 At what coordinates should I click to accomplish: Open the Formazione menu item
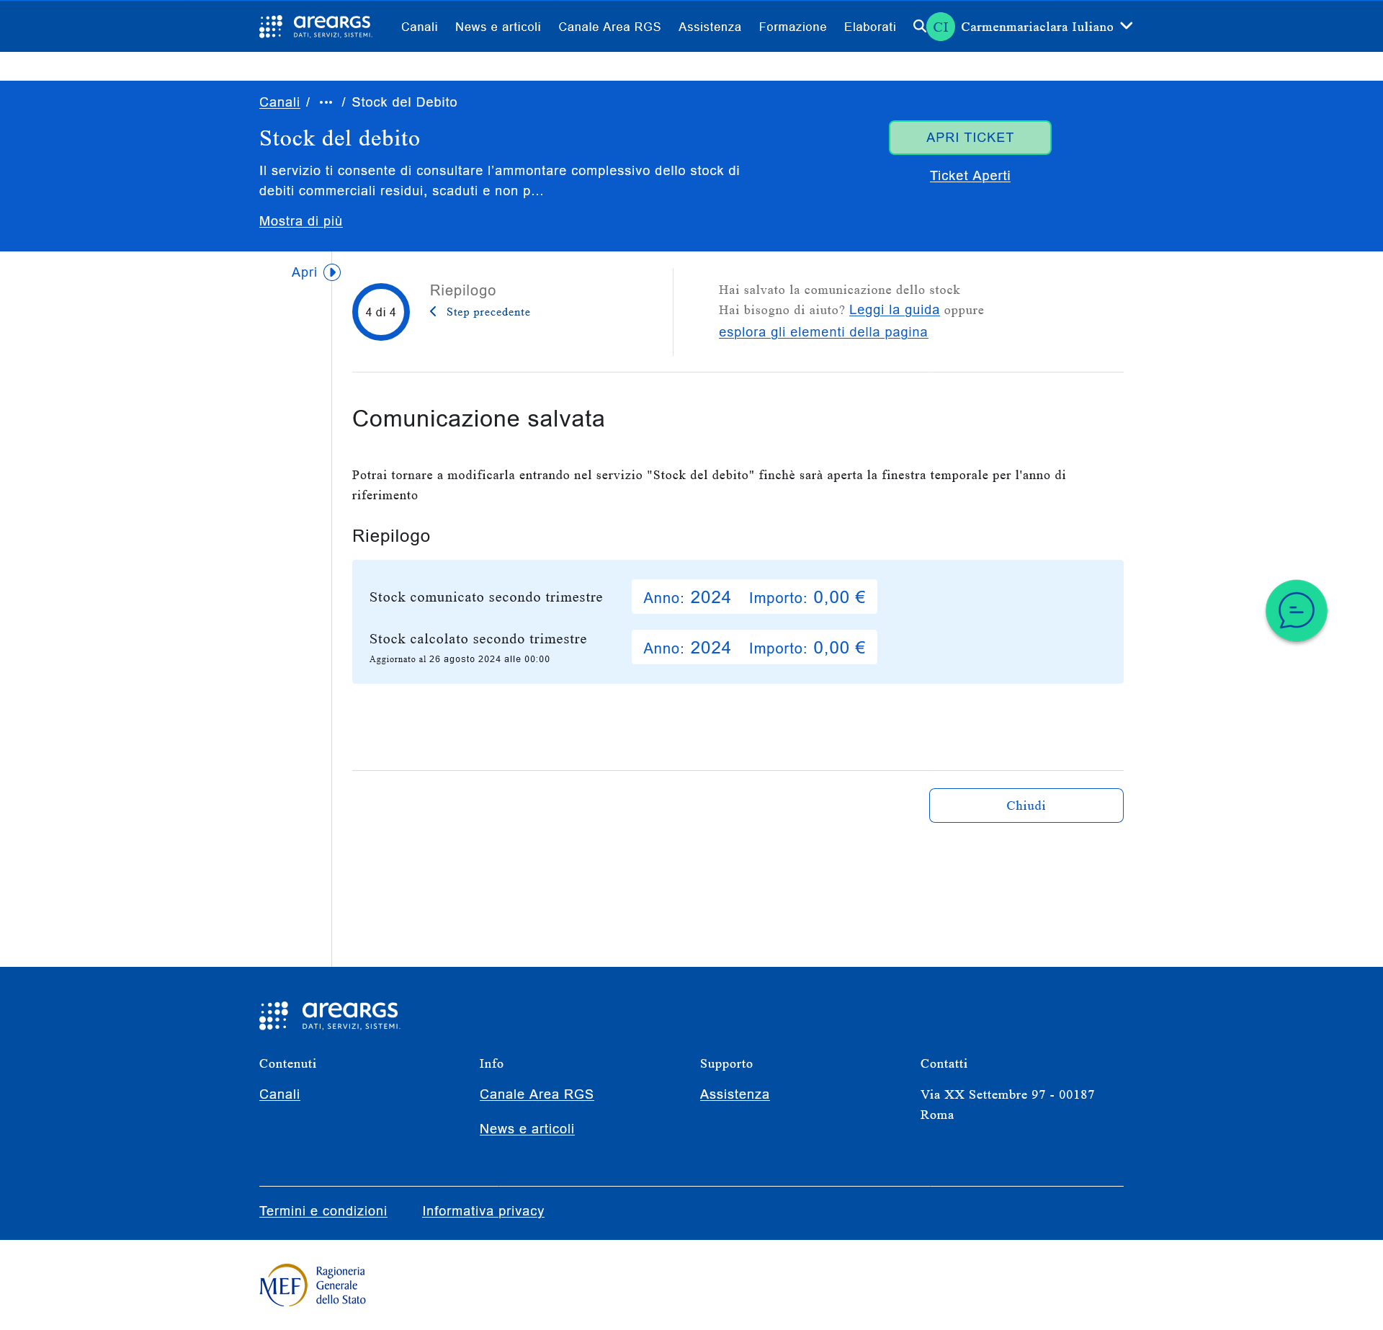tap(792, 27)
